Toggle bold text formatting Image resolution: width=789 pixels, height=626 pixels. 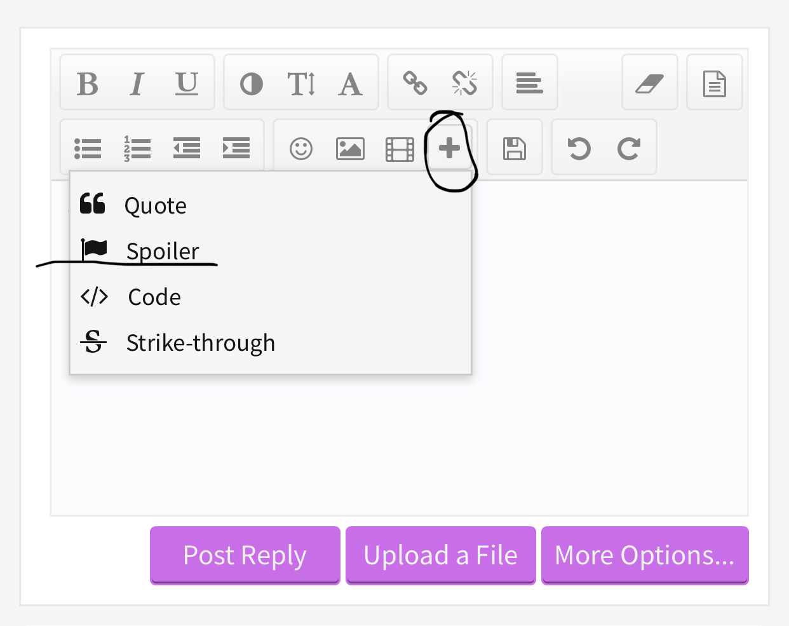point(88,83)
